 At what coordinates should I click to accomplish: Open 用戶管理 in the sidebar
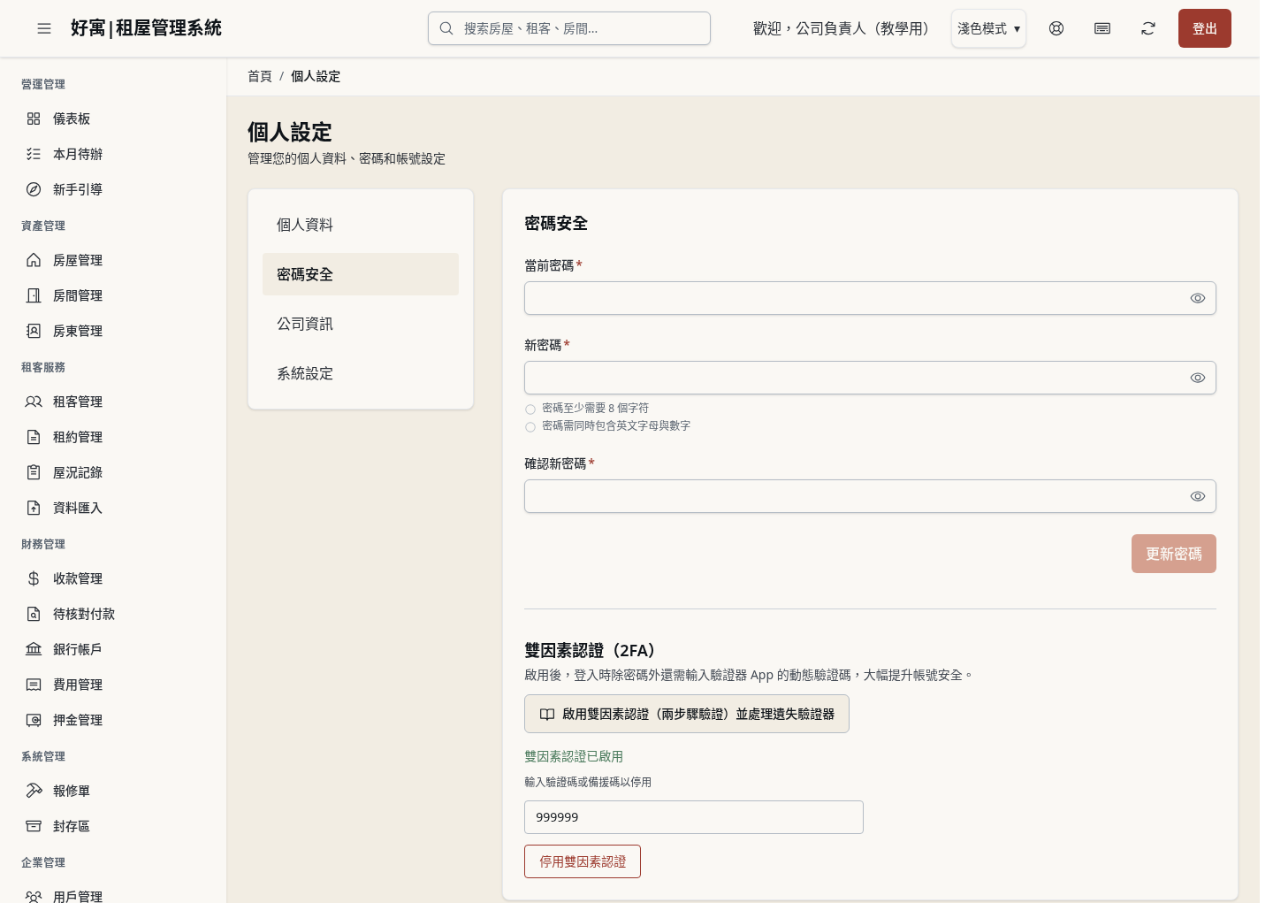113,893
